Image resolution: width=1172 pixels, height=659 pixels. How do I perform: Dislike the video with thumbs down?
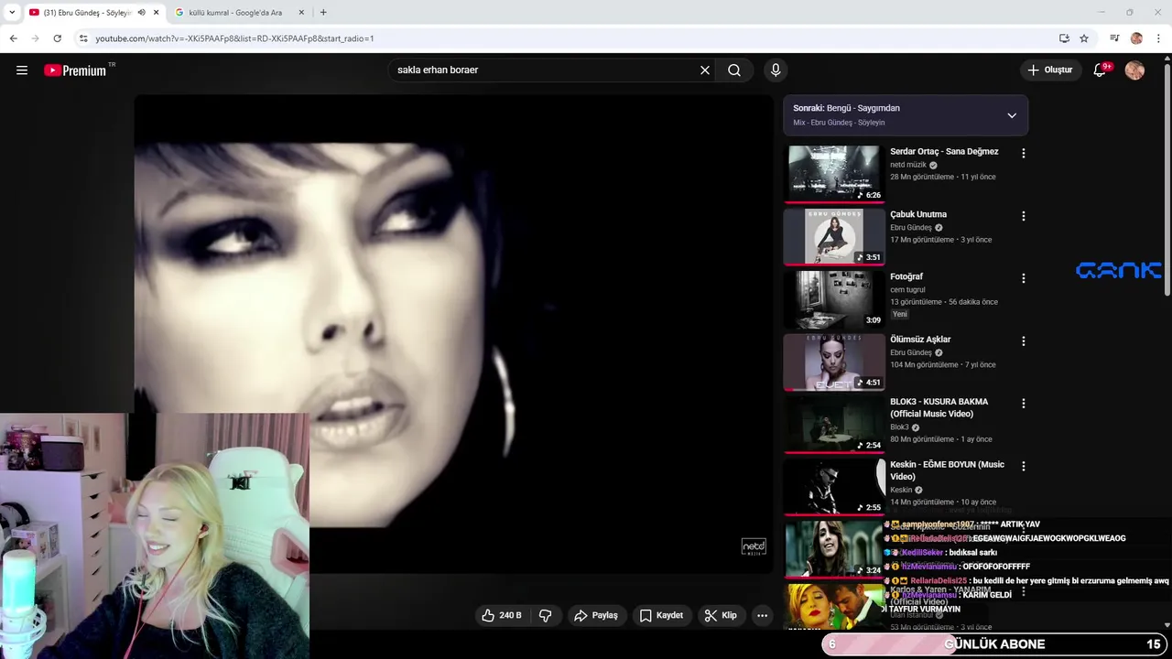point(545,616)
